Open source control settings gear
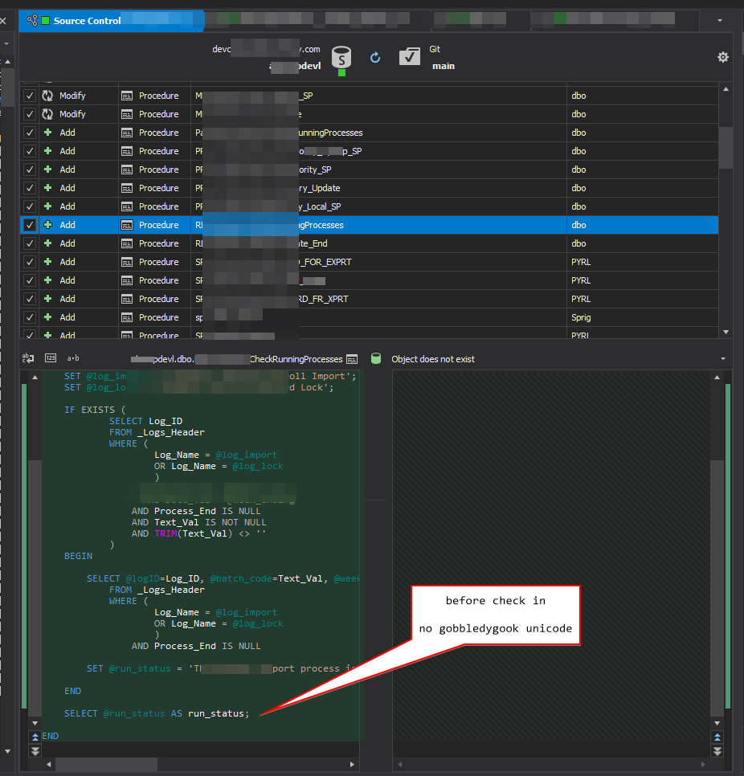This screenshot has height=776, width=744. click(x=723, y=57)
